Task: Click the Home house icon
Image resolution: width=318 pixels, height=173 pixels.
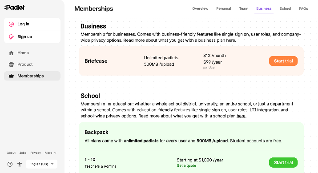Action: click(12, 53)
